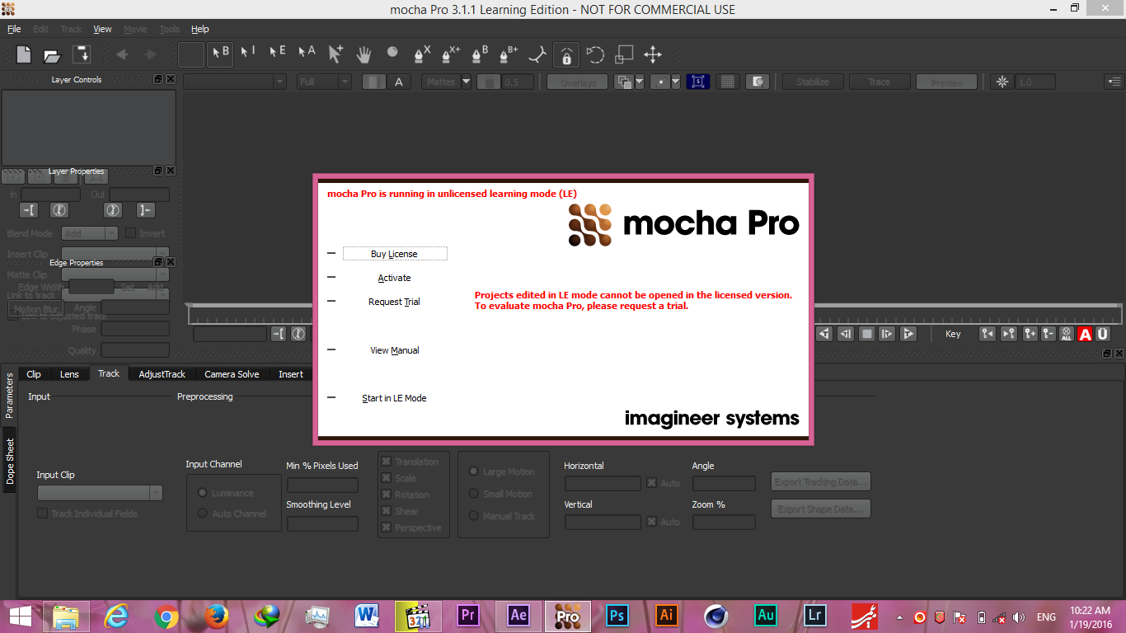Open the point display dropdown arrow
The height and width of the screenshot is (633, 1126).
[x=675, y=82]
